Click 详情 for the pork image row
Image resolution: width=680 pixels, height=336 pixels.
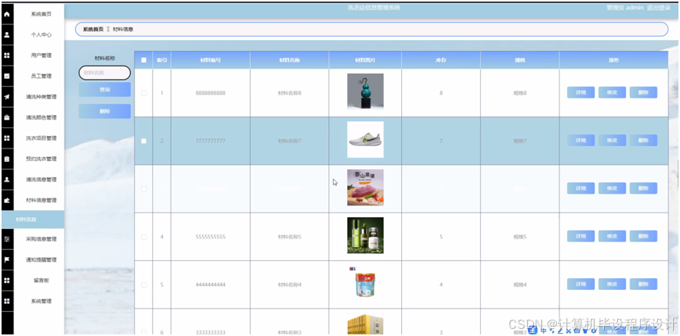[x=581, y=188]
